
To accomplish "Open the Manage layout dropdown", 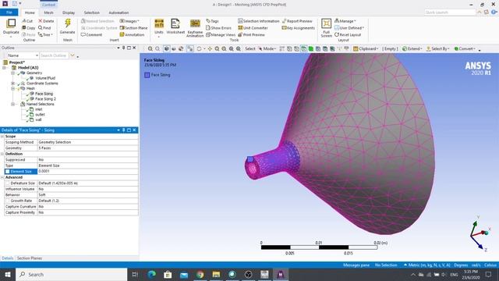I will [345, 21].
